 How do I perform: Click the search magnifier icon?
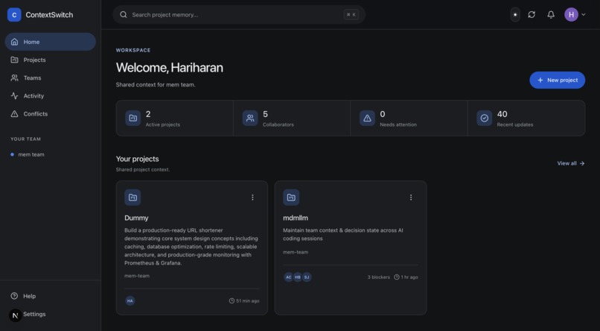(124, 15)
